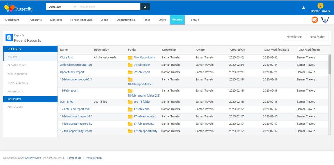Screen dimensions: 334x165
Task: Click the Tutterfly butterfly logo
Action: [x=9, y=8]
